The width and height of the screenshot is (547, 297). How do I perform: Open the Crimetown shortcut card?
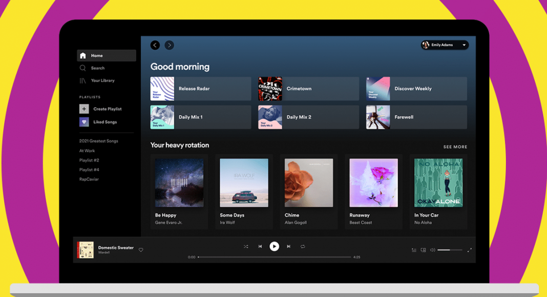pyautogui.click(x=308, y=89)
